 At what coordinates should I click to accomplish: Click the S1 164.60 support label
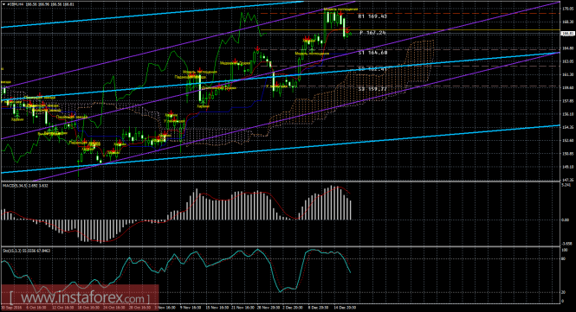click(x=372, y=53)
